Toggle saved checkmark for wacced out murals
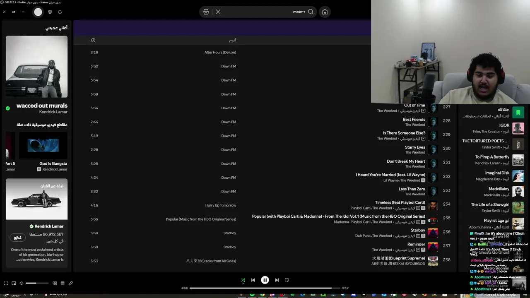This screenshot has height=298, width=530. click(8, 108)
